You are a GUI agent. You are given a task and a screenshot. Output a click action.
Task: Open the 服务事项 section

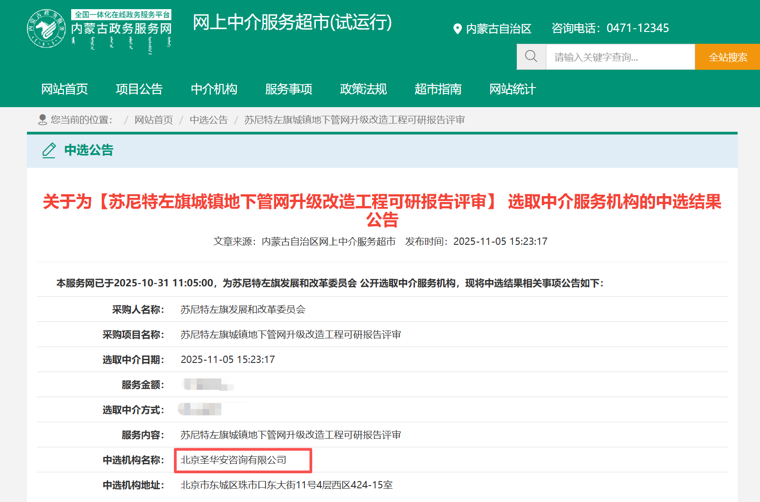(x=288, y=89)
